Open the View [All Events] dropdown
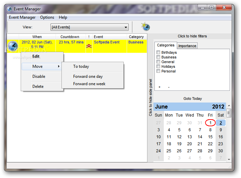 (x=90, y=27)
